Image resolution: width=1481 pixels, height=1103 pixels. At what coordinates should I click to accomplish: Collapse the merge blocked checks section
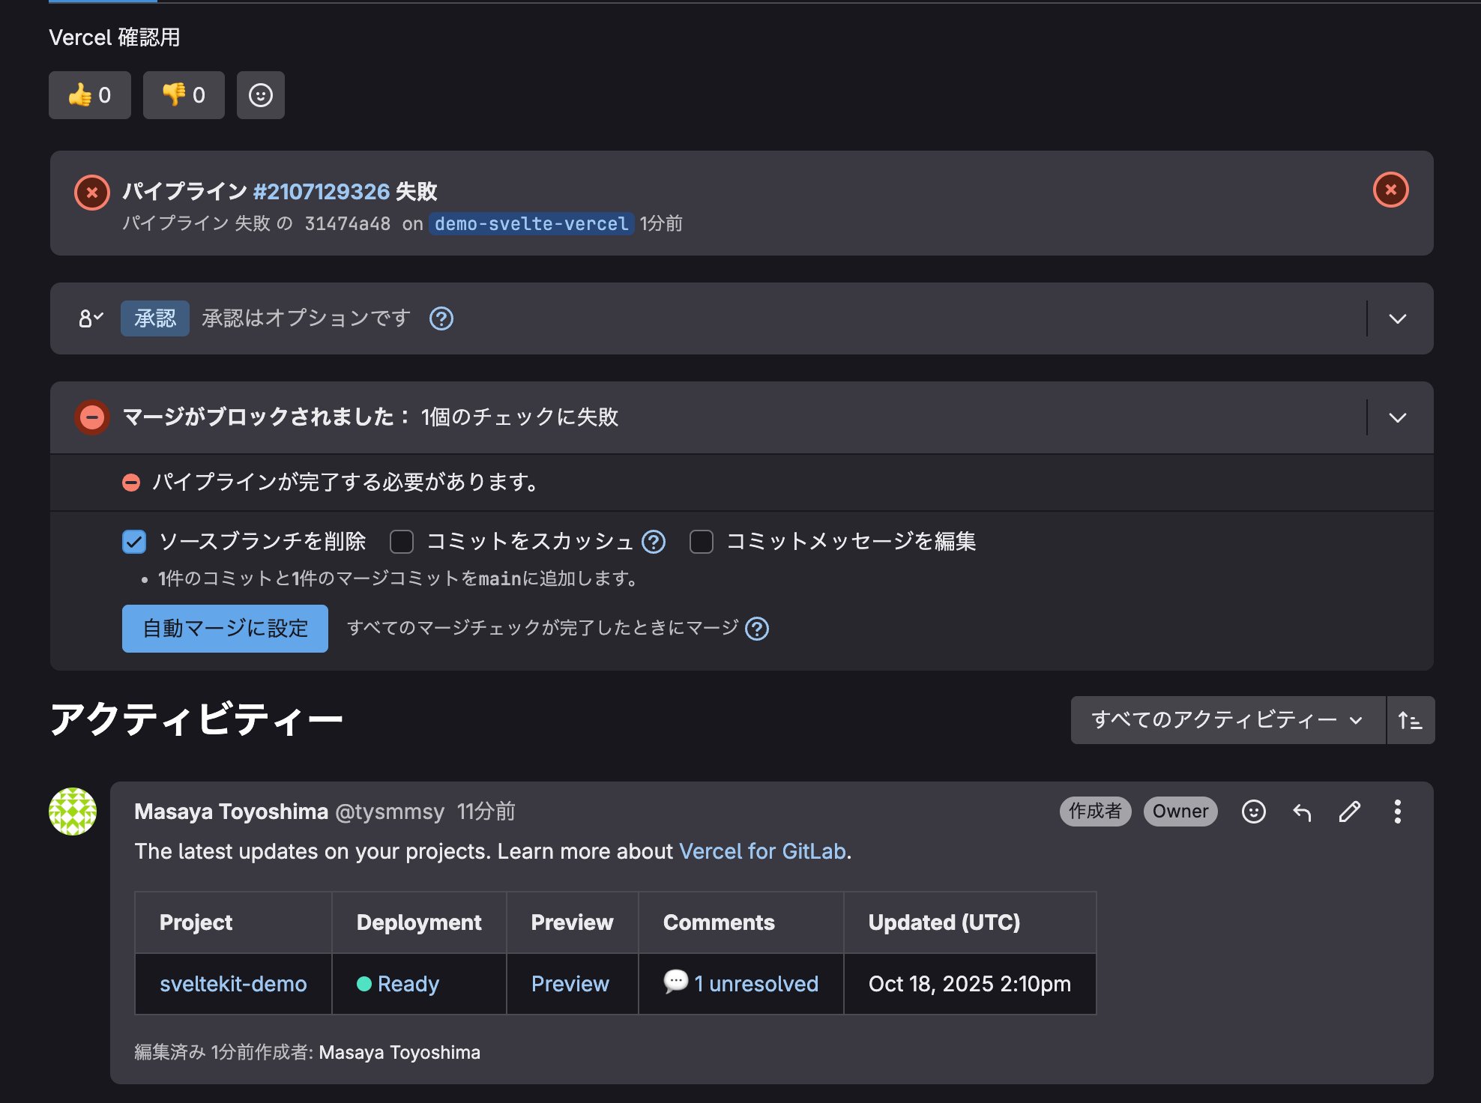[1397, 418]
